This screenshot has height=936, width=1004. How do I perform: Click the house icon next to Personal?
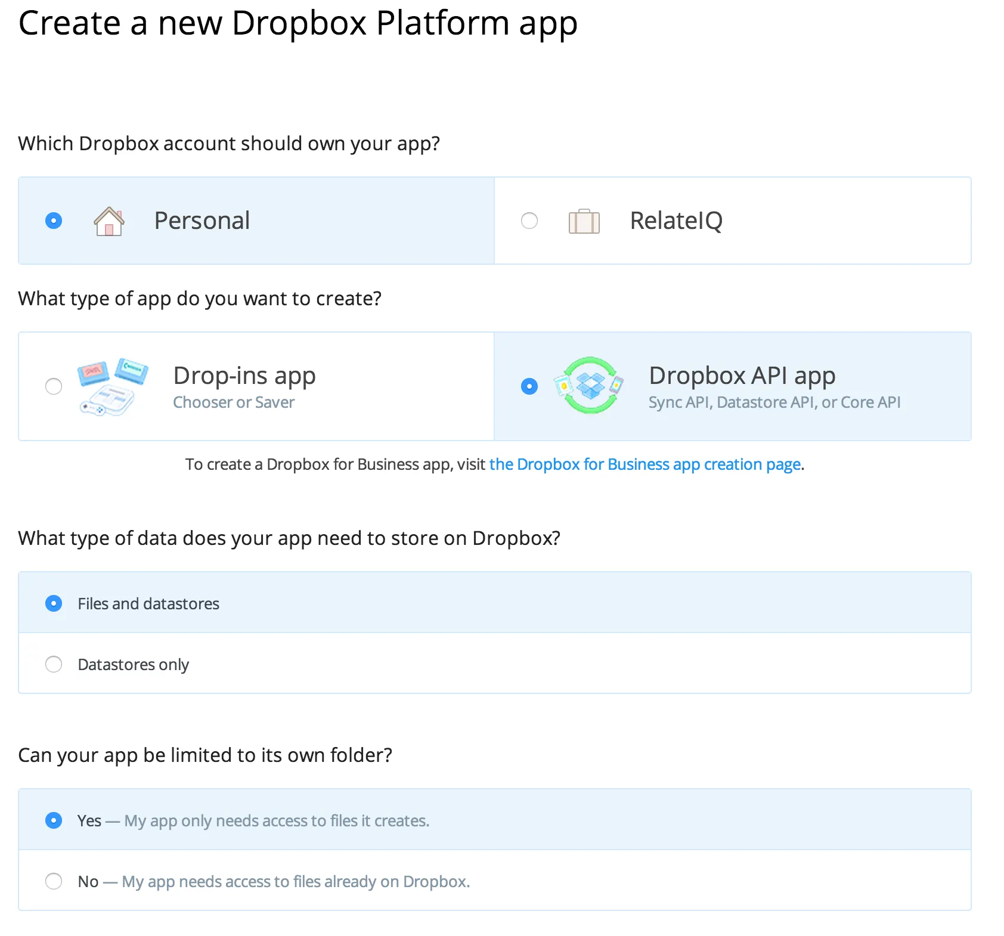109,221
